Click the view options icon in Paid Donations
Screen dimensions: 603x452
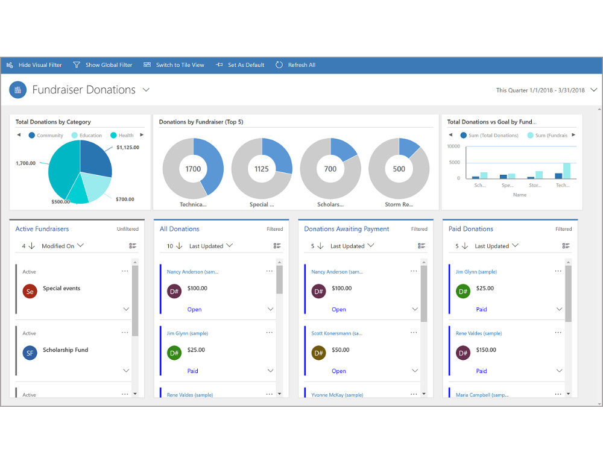(566, 246)
